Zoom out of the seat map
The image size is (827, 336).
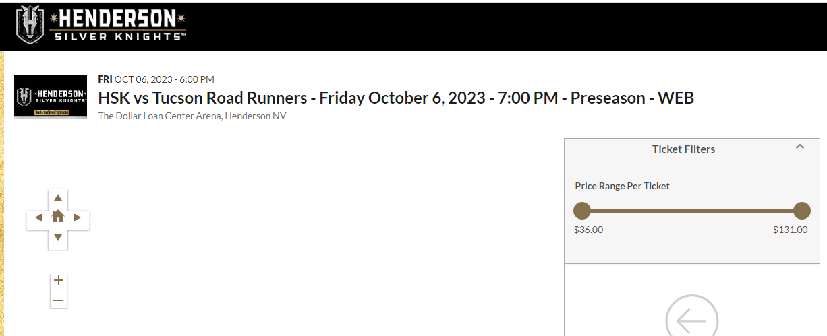click(59, 300)
